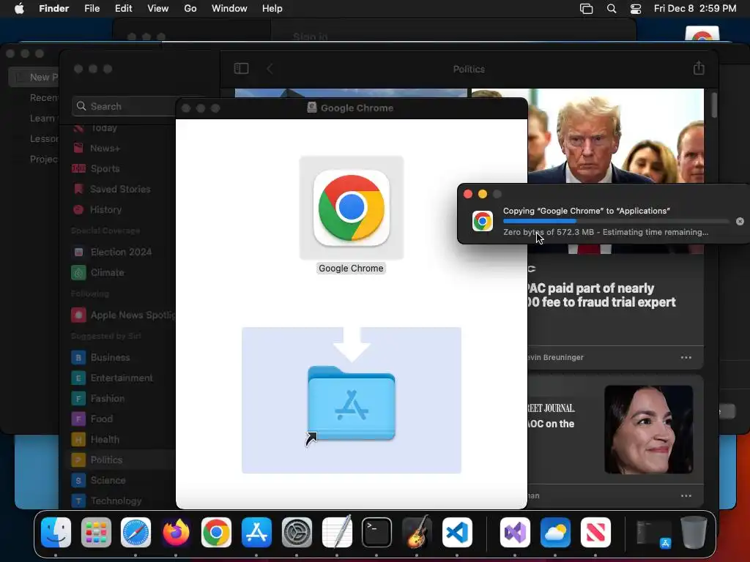Open Terminal from the Dock
This screenshot has height=562, width=750.
[376, 533]
